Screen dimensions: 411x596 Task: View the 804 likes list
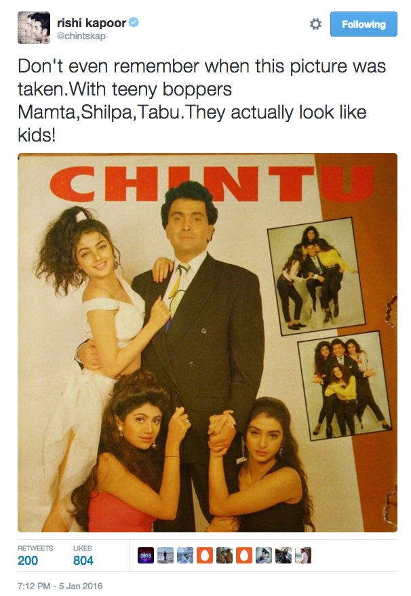(83, 555)
